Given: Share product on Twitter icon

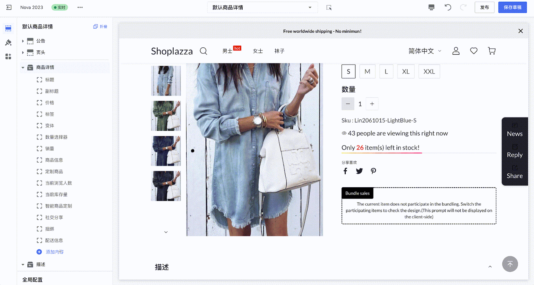Looking at the screenshot, I should point(359,171).
